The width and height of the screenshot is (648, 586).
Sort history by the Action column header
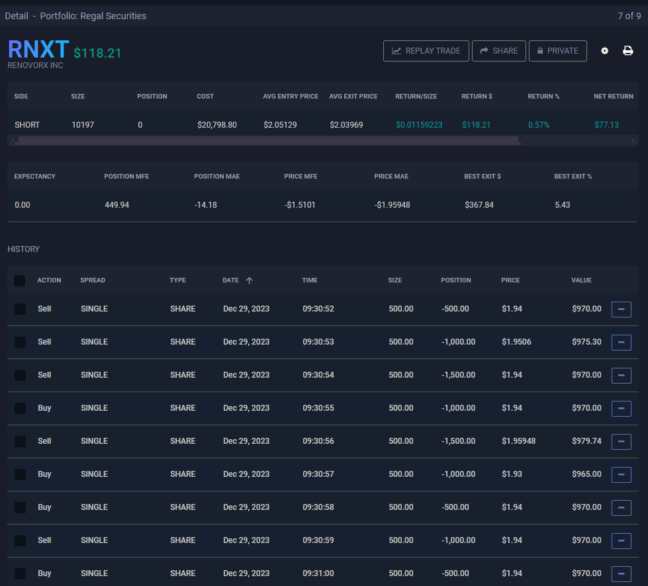coord(49,280)
